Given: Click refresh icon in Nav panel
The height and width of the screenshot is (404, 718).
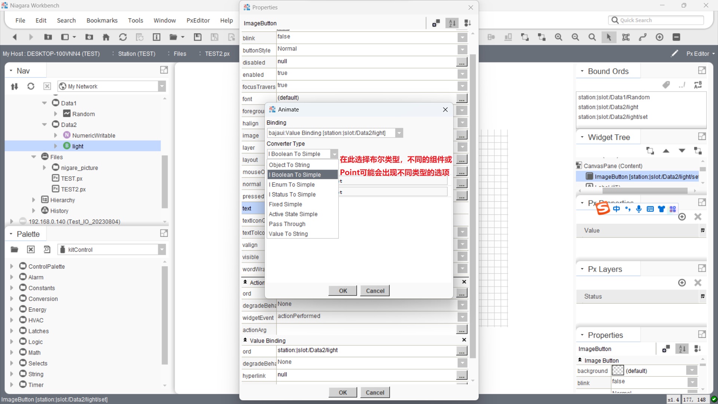Looking at the screenshot, I should [x=31, y=86].
